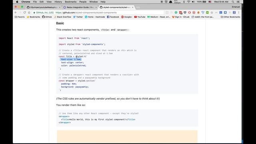Click the Wi-Fi status icon

click(x=188, y=2)
